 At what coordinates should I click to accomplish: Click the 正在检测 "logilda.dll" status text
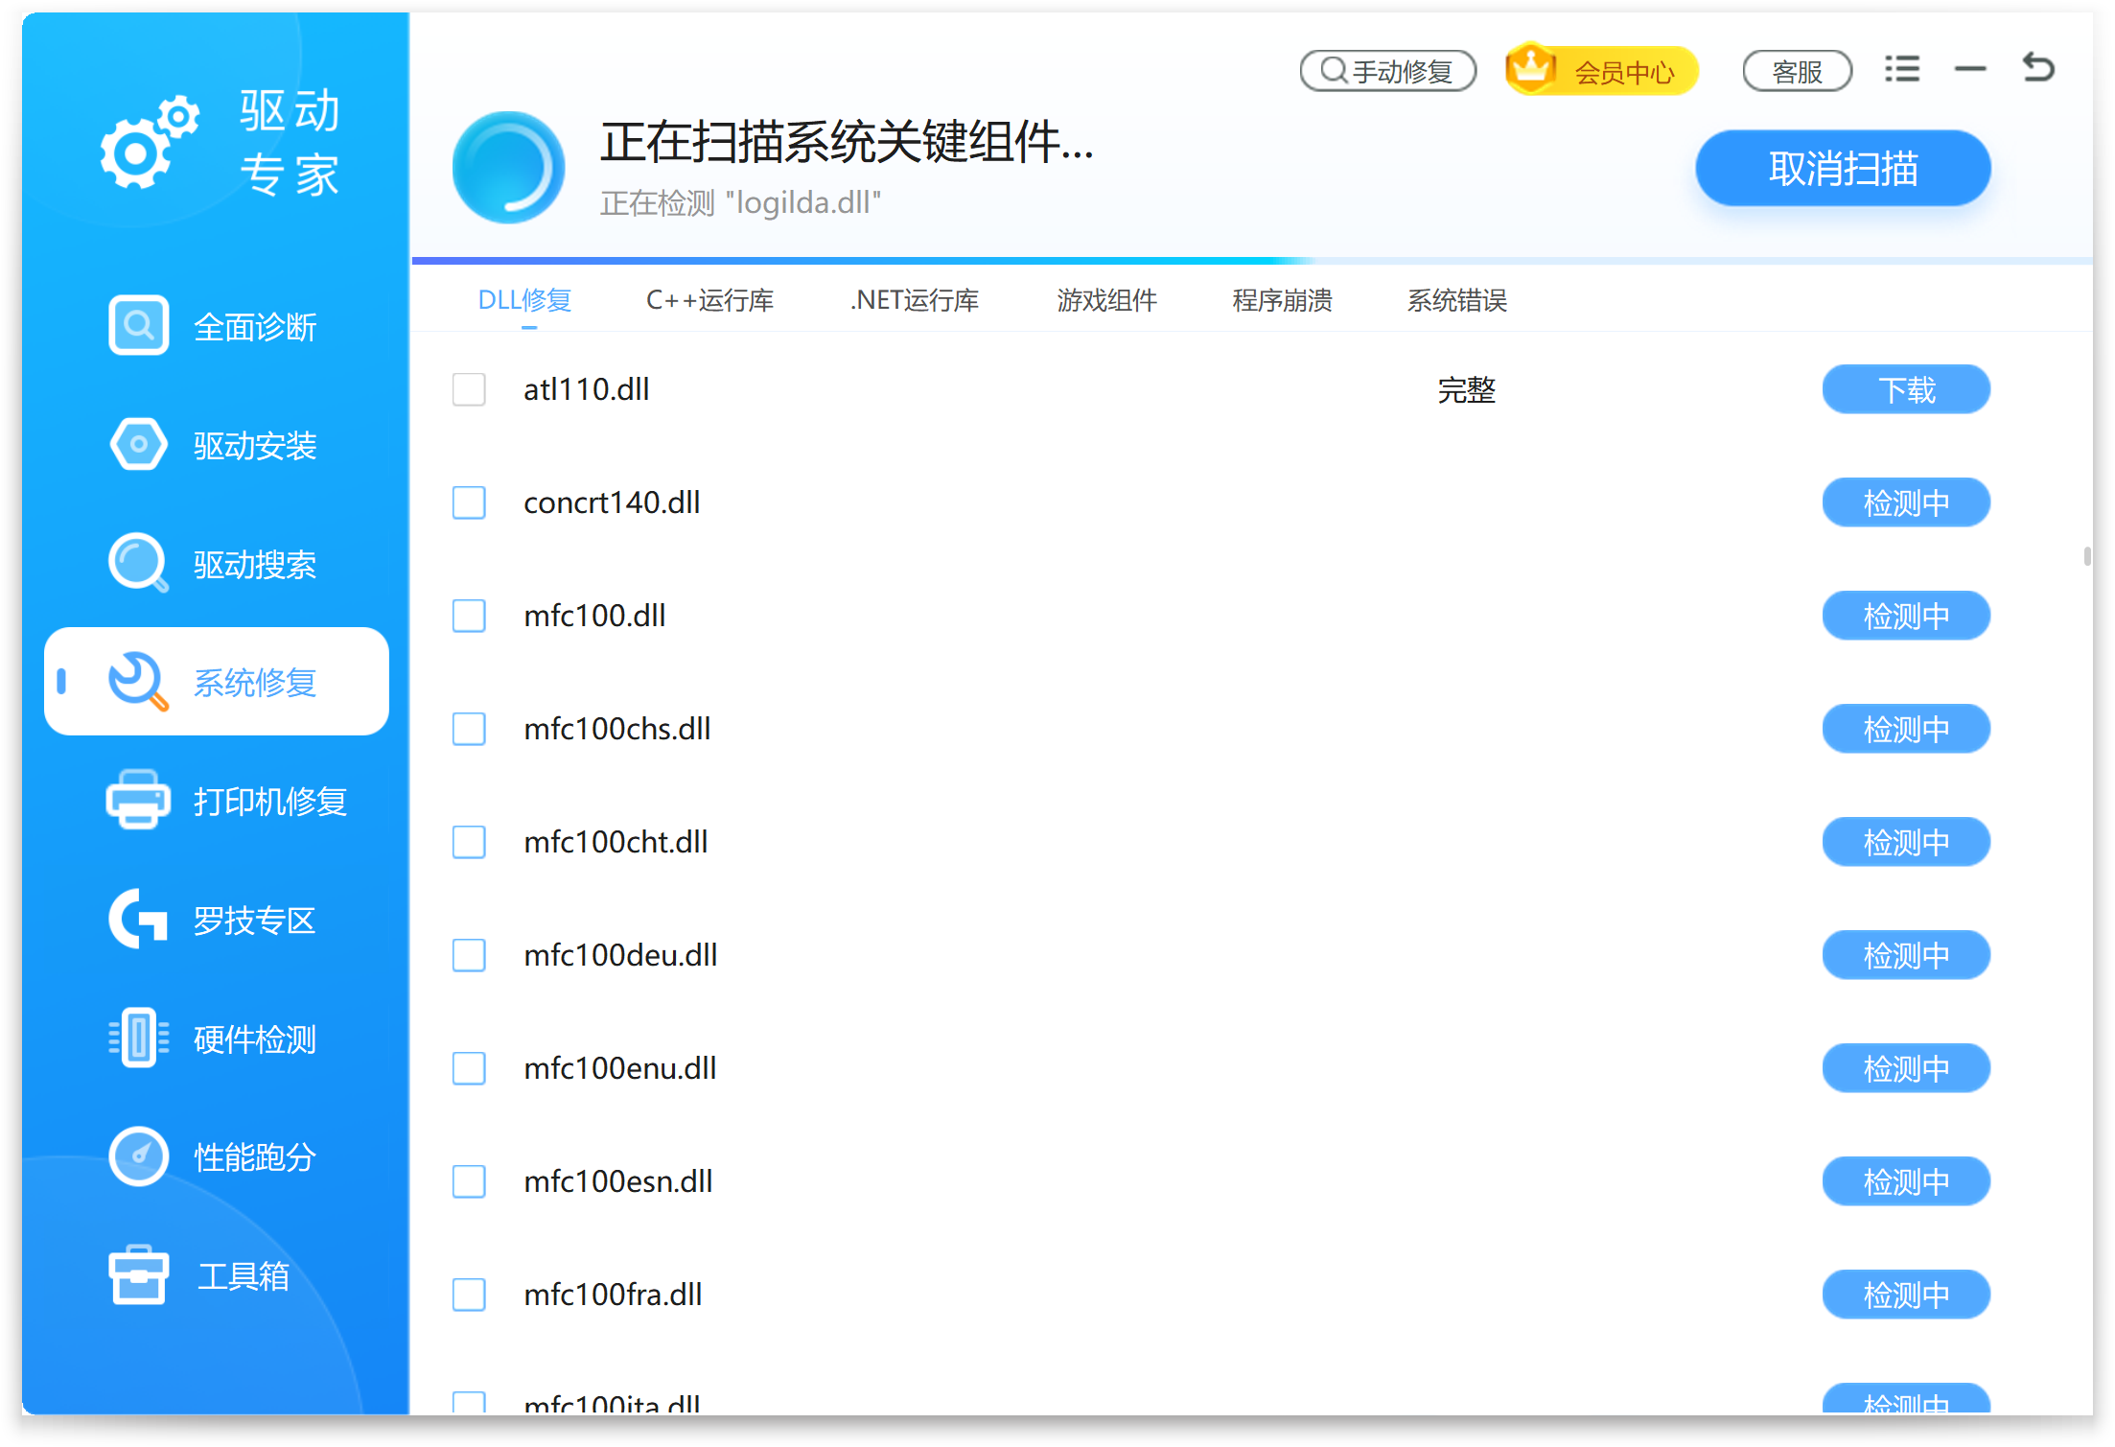(x=740, y=202)
